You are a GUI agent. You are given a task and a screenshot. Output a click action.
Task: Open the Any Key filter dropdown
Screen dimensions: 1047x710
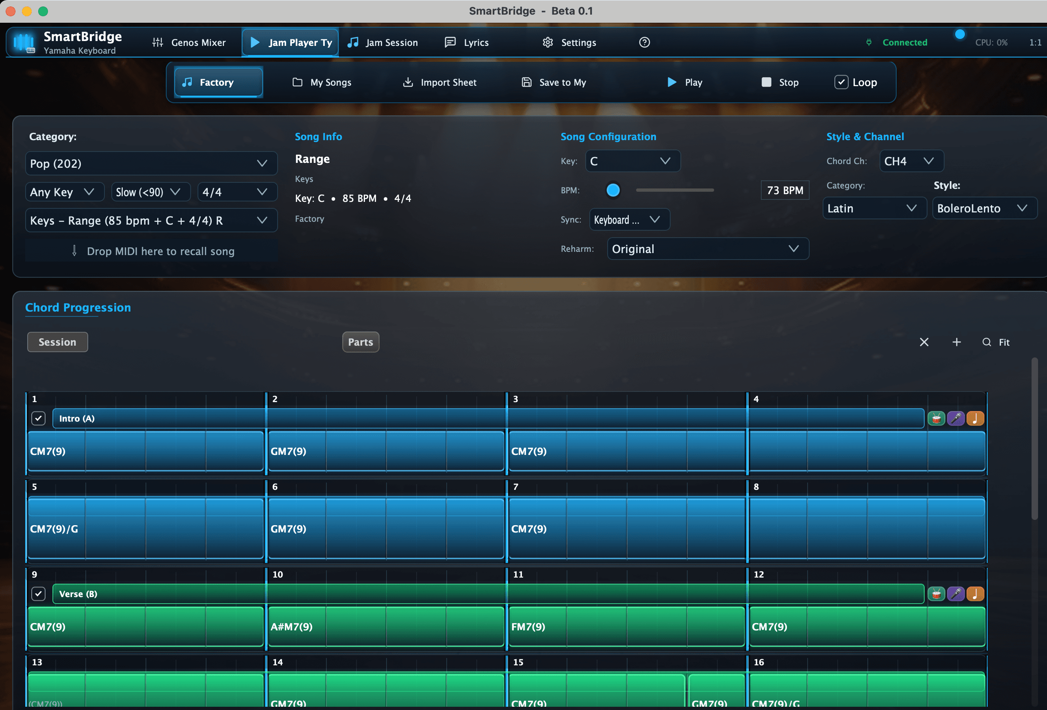65,192
